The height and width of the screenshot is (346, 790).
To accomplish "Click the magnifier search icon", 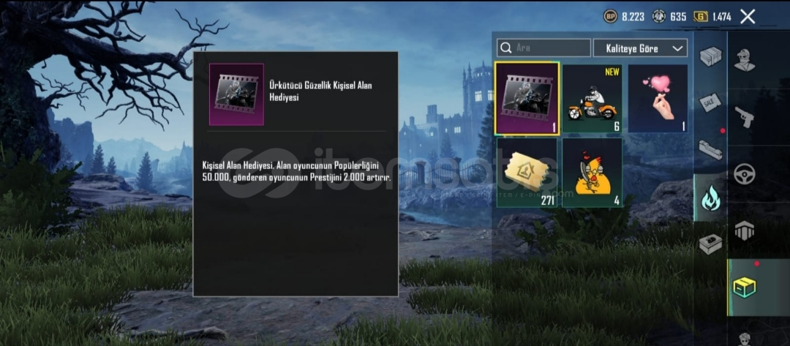I will pos(505,48).
